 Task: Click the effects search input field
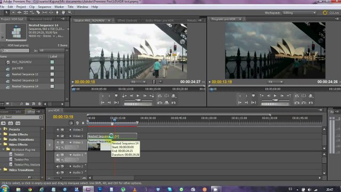coord(21,117)
